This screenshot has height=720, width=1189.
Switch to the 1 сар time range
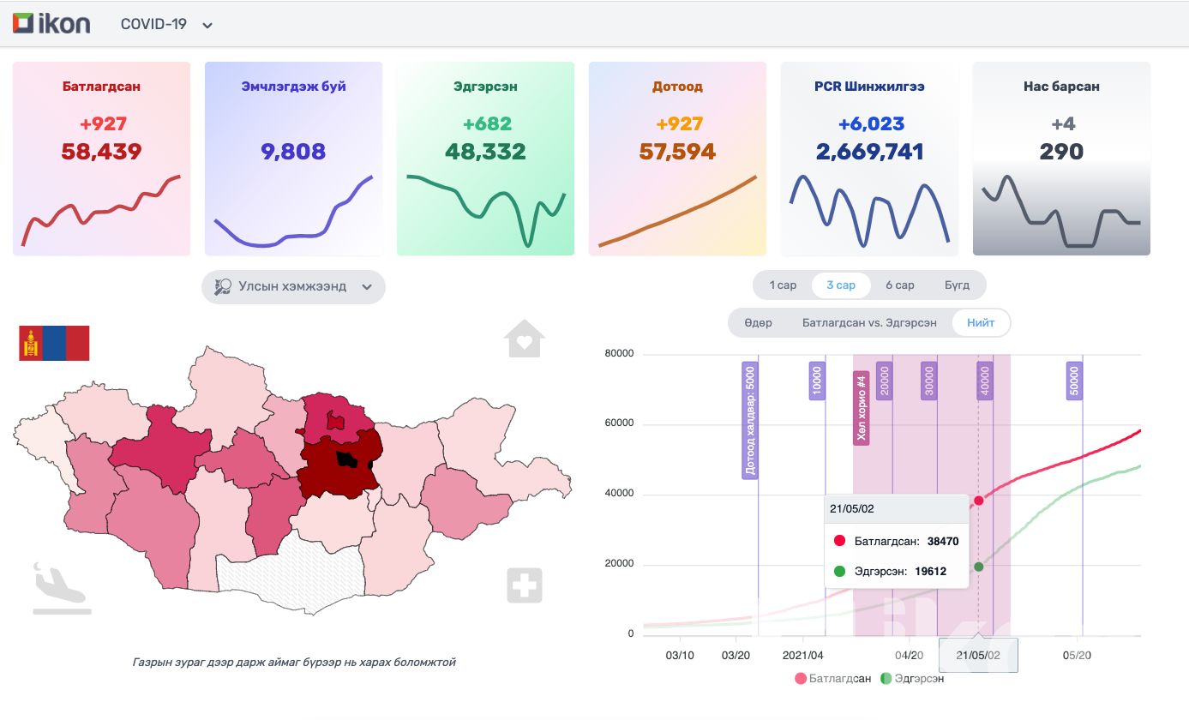pyautogui.click(x=782, y=285)
